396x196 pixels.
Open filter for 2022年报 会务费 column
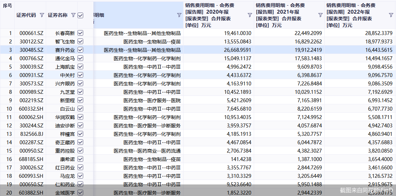[391, 15]
